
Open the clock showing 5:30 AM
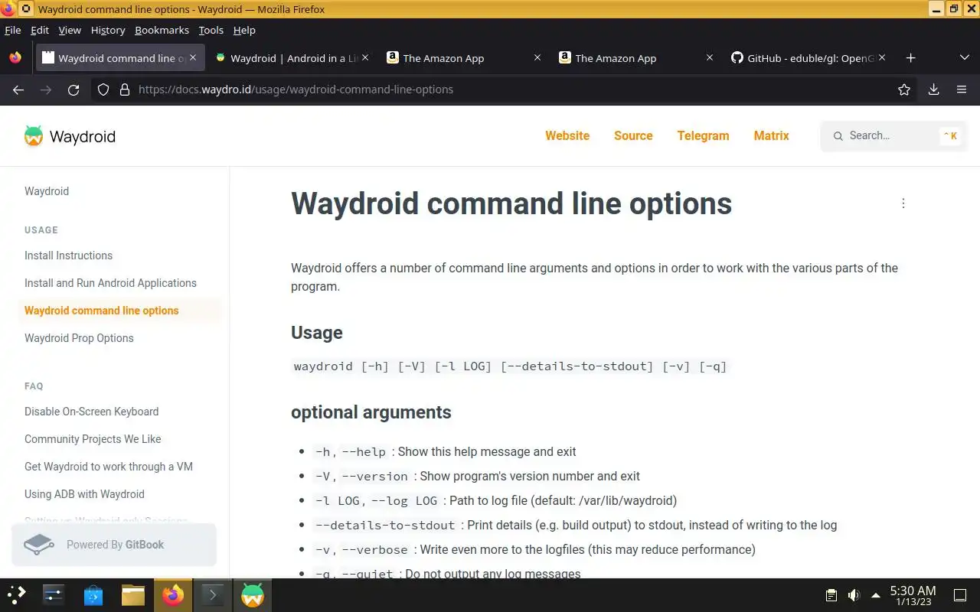click(x=913, y=595)
